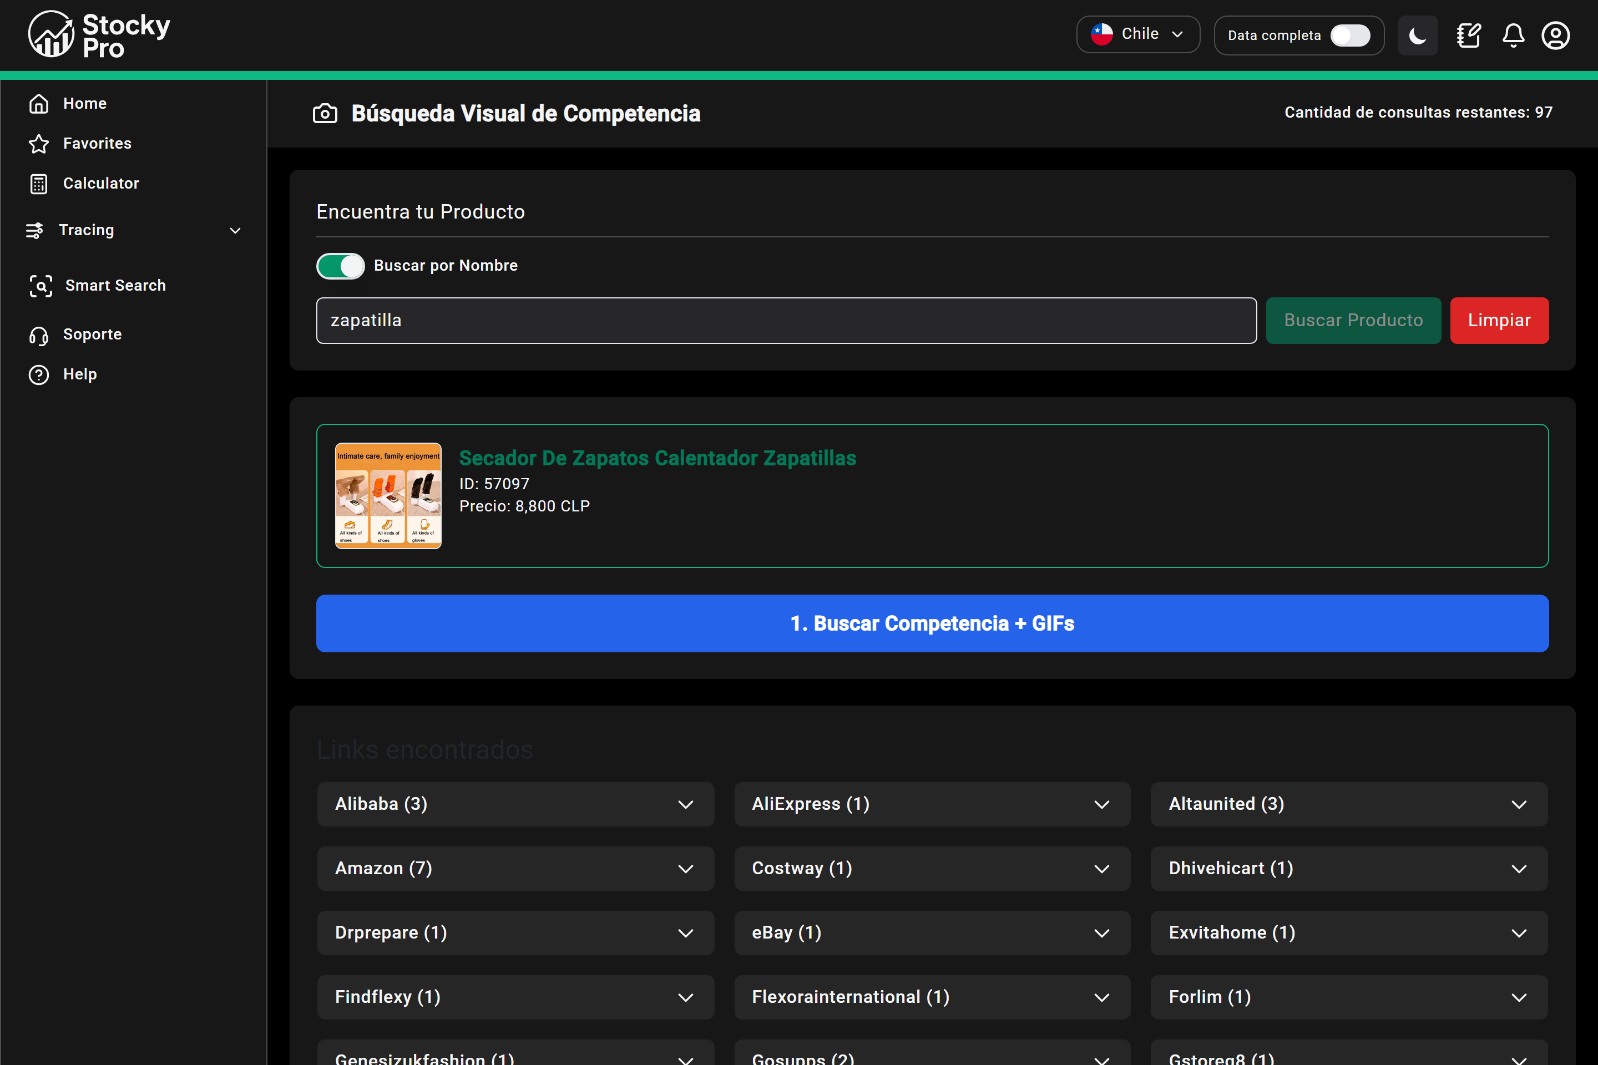Switch theme with the moon icon

coord(1417,35)
